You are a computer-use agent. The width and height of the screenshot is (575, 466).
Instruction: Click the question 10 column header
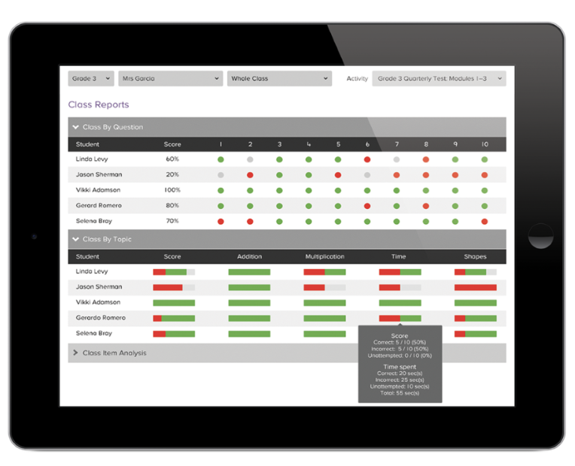pyautogui.click(x=485, y=144)
